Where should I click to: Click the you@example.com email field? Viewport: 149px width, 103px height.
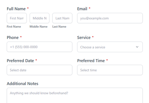pyautogui.click(x=110, y=18)
